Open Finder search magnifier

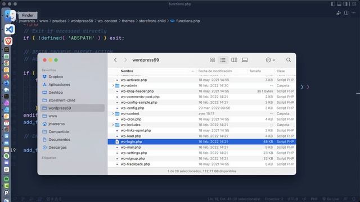point(289,60)
